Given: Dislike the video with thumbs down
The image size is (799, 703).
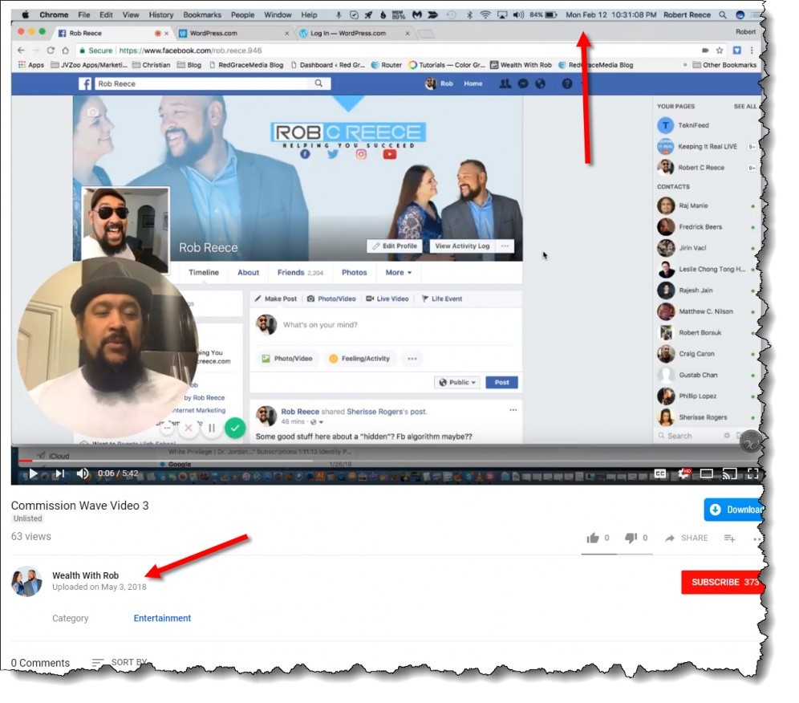Looking at the screenshot, I should coord(631,538).
